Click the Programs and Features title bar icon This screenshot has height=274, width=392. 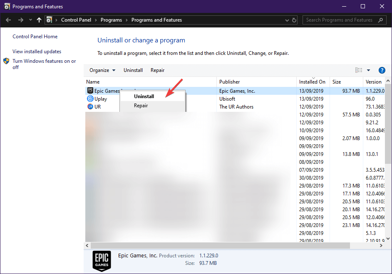(x=7, y=7)
